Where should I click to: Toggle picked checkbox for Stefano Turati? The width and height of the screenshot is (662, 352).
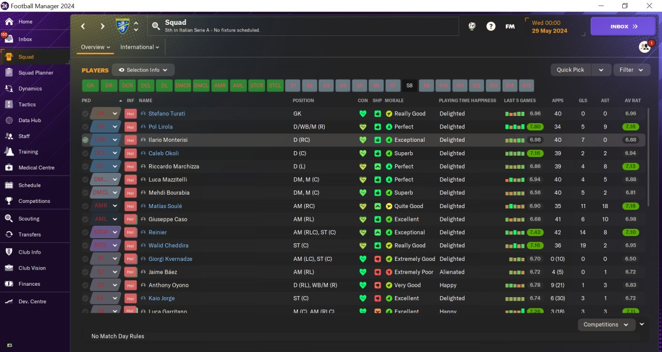click(x=85, y=113)
